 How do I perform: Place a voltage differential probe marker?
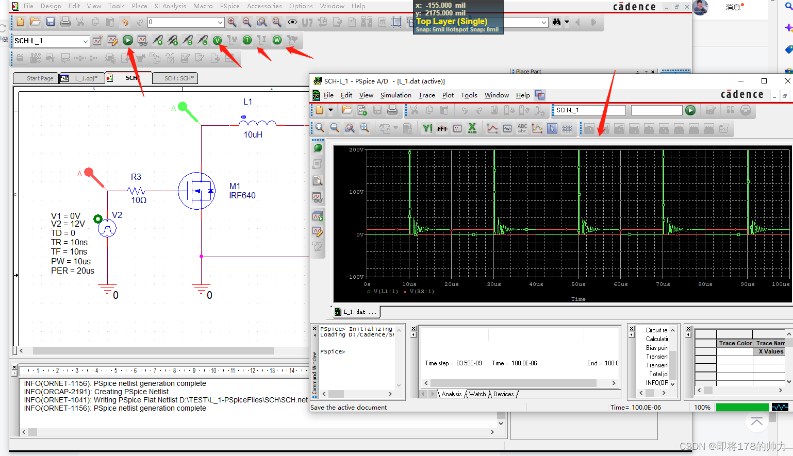[x=173, y=40]
